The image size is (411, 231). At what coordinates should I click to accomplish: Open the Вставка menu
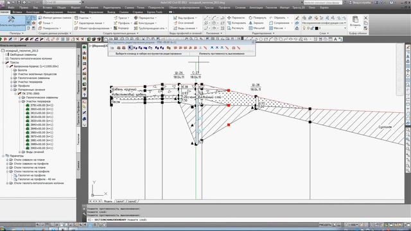coord(48,8)
